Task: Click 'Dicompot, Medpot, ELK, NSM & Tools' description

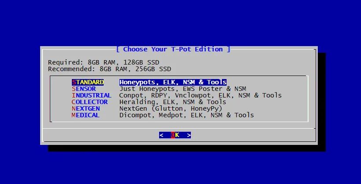Action: pos(187,115)
